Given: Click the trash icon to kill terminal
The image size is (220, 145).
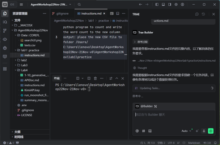Looking at the screenshot, I should (95, 79).
